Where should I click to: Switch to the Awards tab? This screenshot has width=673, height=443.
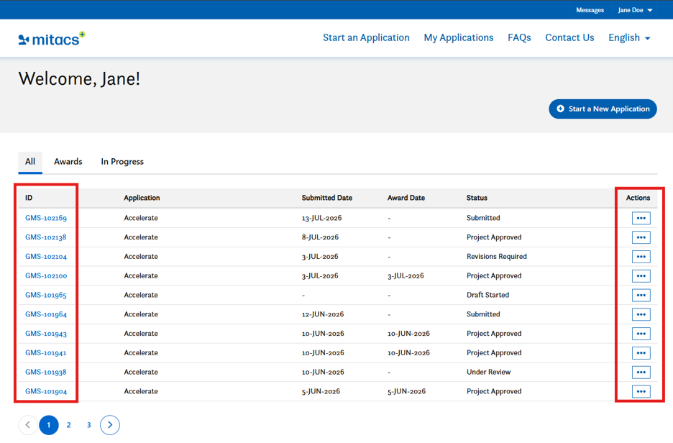coord(68,162)
